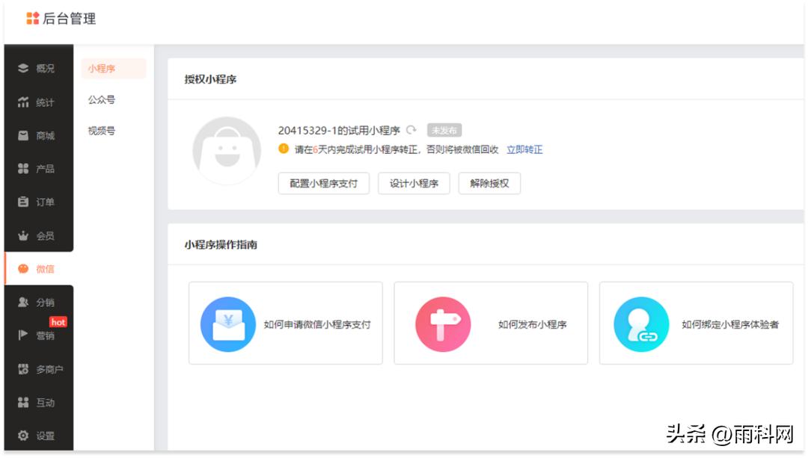Open the 多商户 multi-merchant icon

click(25, 368)
